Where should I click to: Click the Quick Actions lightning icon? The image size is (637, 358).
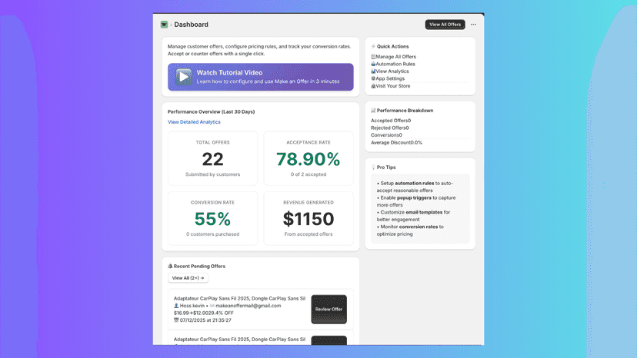click(x=373, y=46)
